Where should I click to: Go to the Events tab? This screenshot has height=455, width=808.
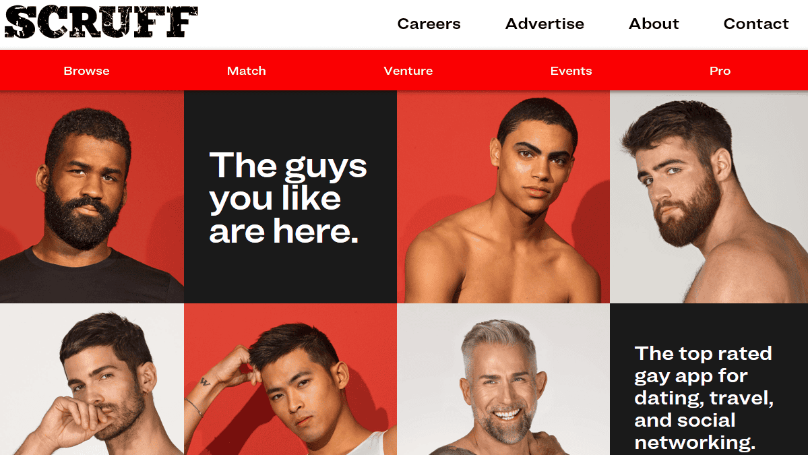(571, 71)
